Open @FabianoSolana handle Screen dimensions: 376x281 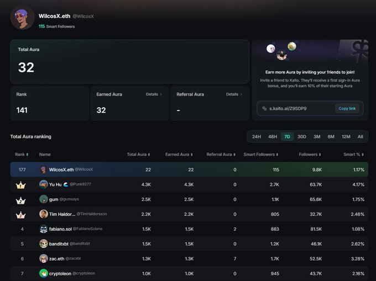coord(87,229)
